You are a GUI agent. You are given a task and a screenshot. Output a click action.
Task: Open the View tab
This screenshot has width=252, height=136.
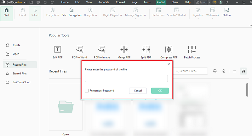tap(89, 2)
